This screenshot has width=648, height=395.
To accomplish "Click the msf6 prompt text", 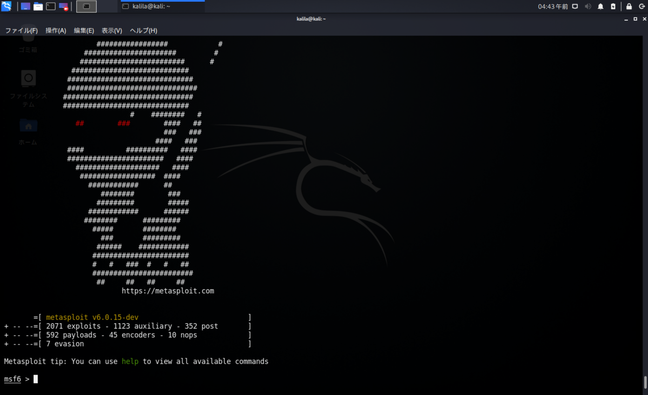I will coord(12,379).
